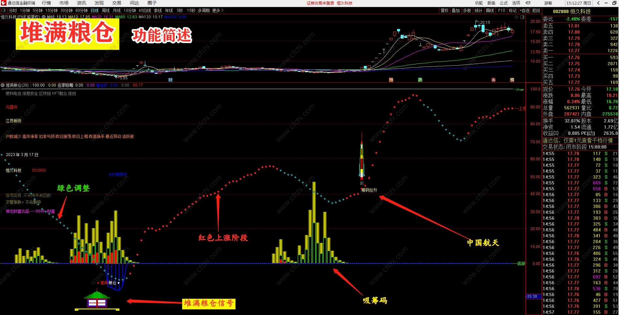Click the 总量 value 562931

572,108
